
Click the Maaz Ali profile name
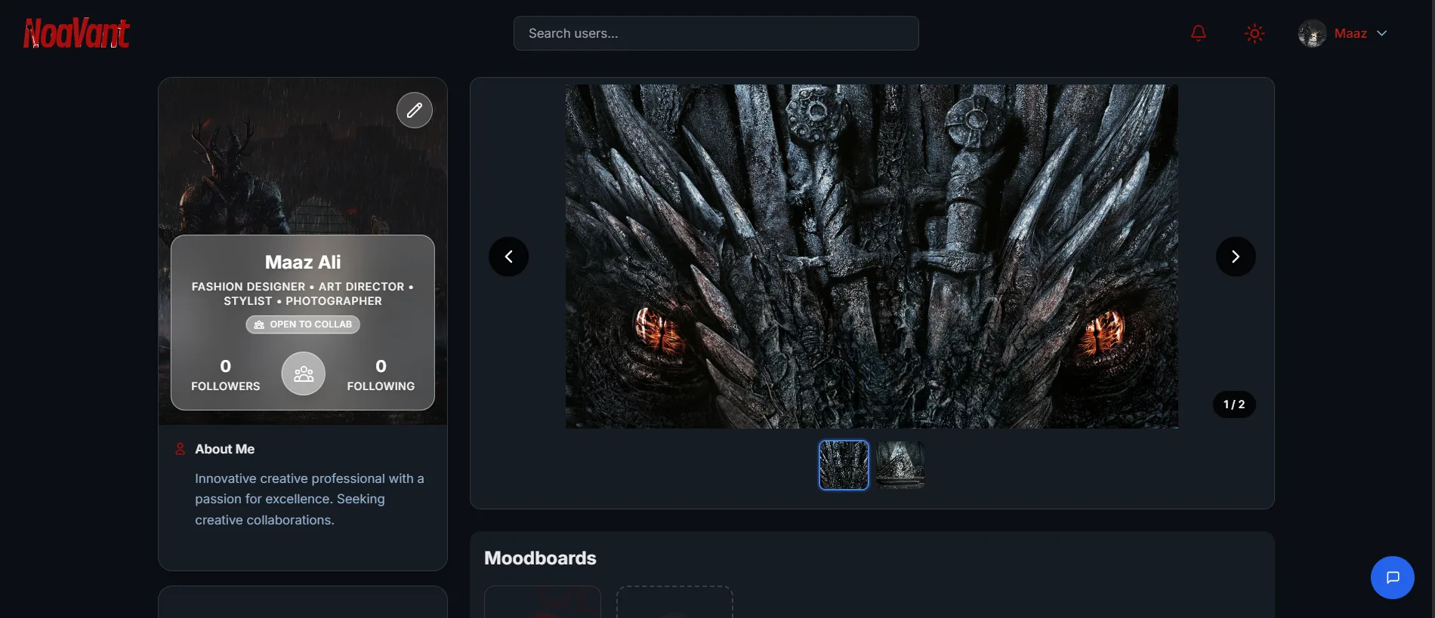[303, 263]
